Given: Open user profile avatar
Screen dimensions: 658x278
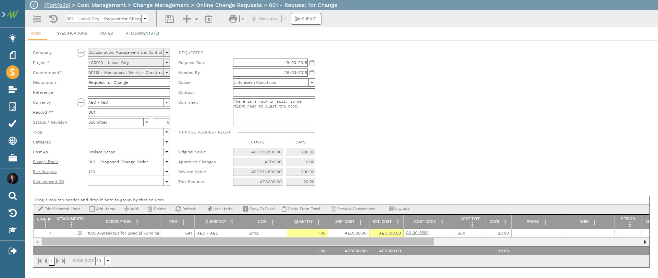Looking at the screenshot, I should [13, 178].
